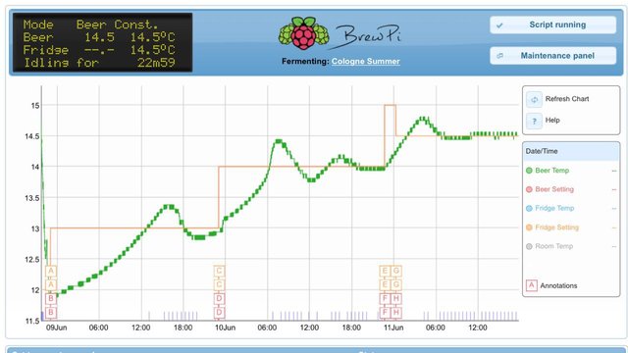Click the BrewPi raspberry logo

pyautogui.click(x=304, y=33)
